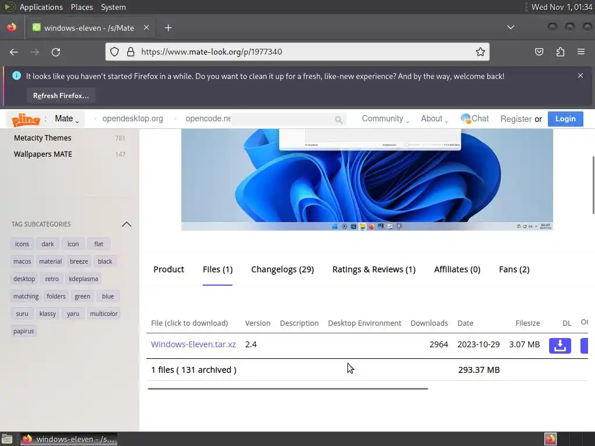Open the opencode.net link
This screenshot has height=446, width=595.
tap(208, 118)
